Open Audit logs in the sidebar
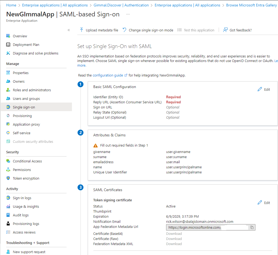 [x=21, y=215]
